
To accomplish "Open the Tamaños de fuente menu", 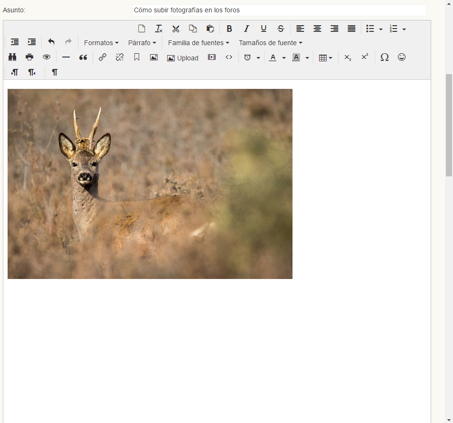I will tap(270, 43).
